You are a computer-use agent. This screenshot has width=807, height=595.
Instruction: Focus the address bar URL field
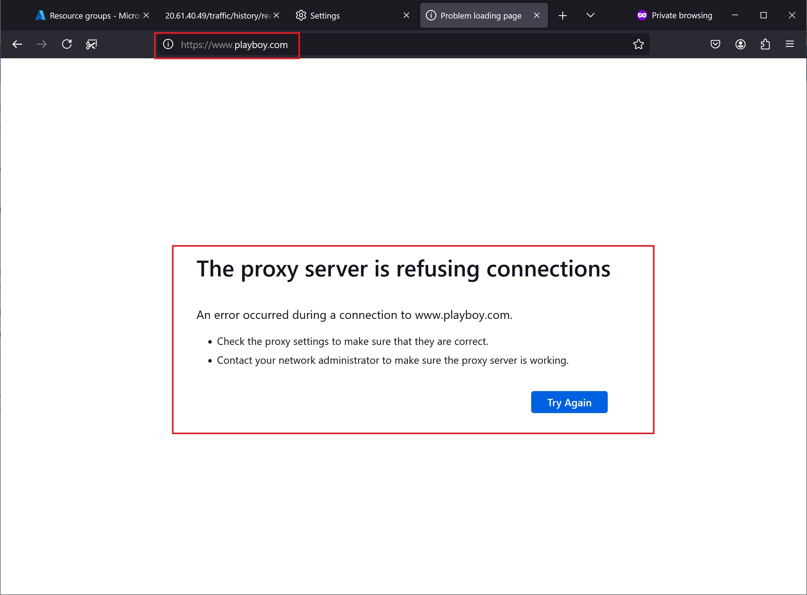point(403,44)
